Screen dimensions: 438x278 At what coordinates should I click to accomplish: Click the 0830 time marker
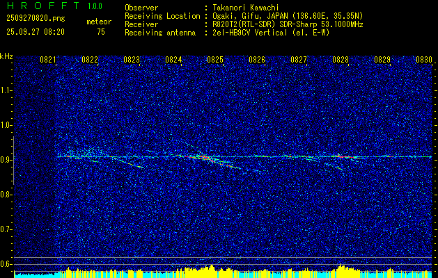424,59
